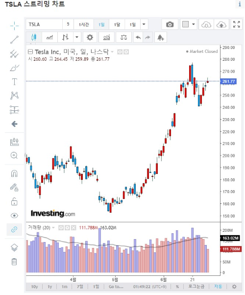Open Tesla series format settings
Viewport: 245px width, 295px height.
[x=126, y=52]
